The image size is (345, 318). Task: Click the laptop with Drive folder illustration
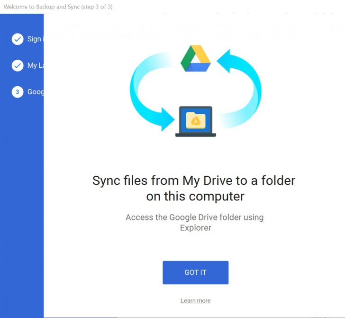tap(195, 121)
